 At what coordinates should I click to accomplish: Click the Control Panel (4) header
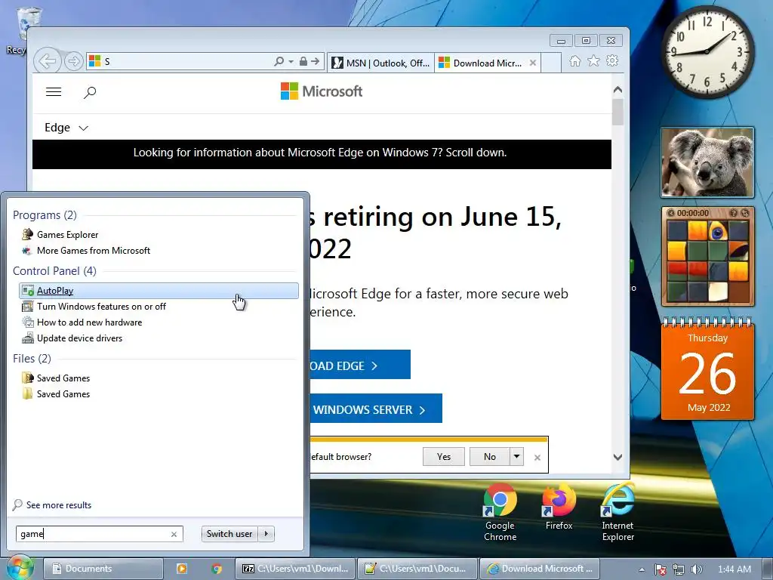click(54, 271)
